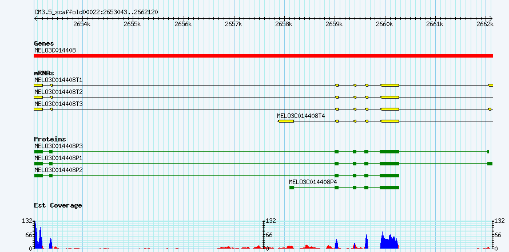The height and width of the screenshot is (252, 509).
Task: Select the MELO3C014408T2 mRNA label
Action: pos(58,92)
